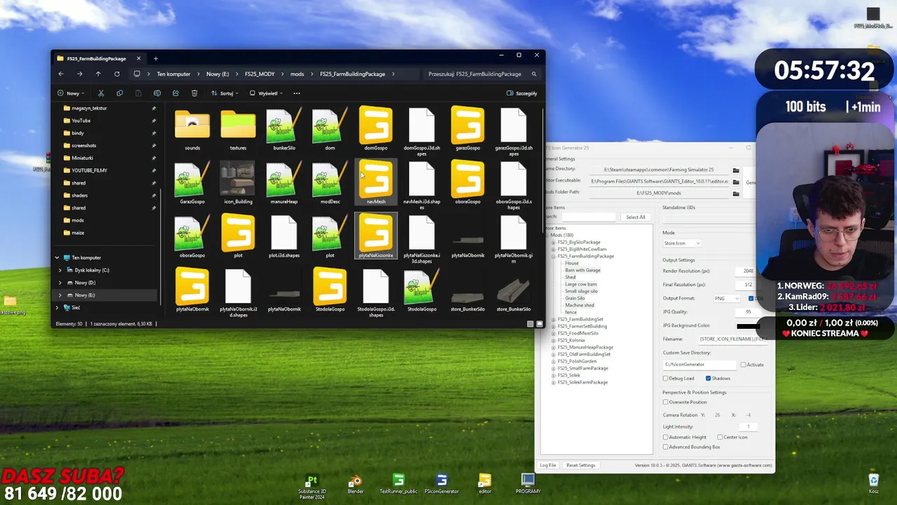Disable the Shadows checkbox
The image size is (897, 505).
708,378
